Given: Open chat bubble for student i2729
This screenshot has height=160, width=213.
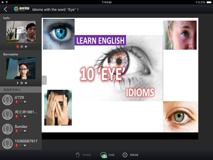Looking at the screenshot, I should (x=25, y=102).
